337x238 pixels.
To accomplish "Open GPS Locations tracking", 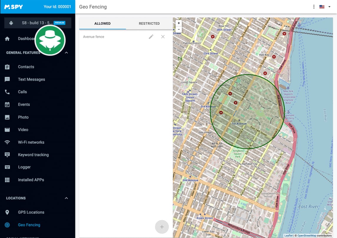I will coord(31,212).
